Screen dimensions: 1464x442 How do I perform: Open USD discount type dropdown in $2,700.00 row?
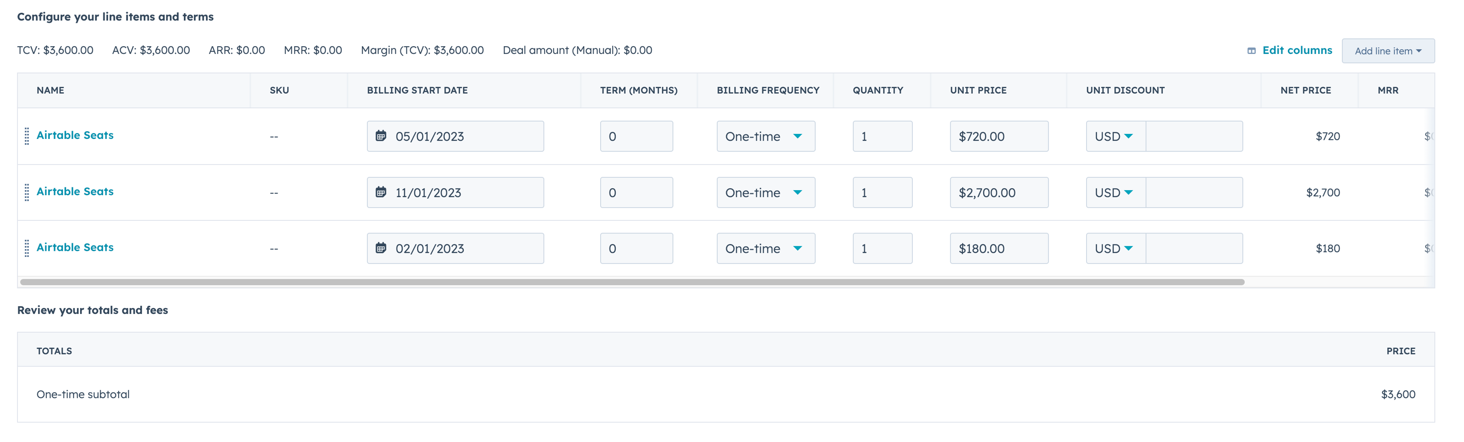pos(1116,192)
